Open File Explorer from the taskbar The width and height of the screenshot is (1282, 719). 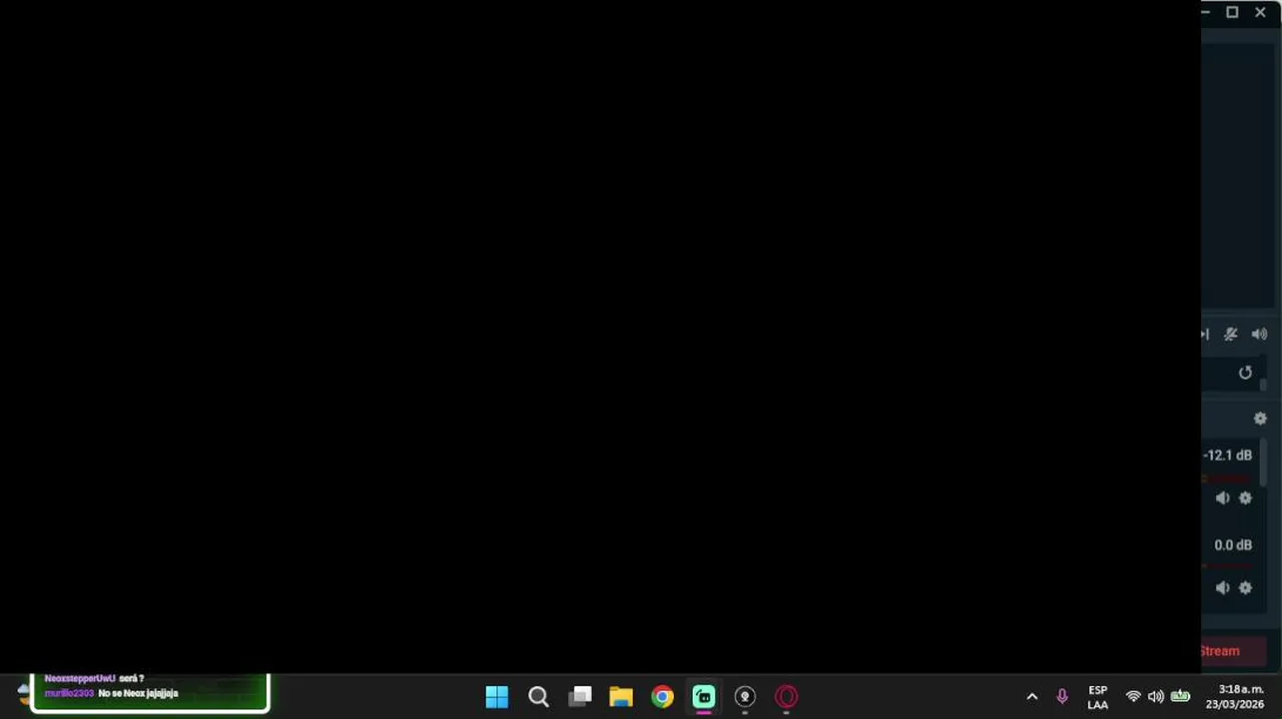pos(621,697)
